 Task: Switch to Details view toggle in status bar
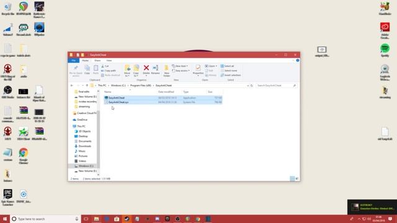[x=292, y=178]
